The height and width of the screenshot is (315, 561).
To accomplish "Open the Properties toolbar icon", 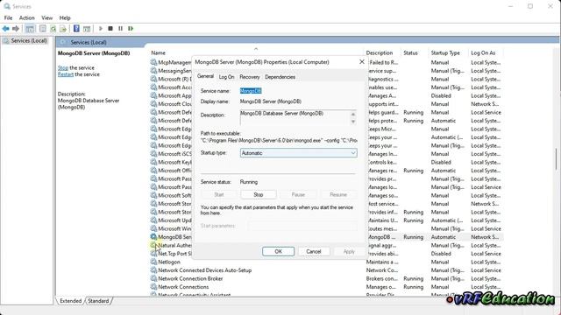I will [43, 29].
